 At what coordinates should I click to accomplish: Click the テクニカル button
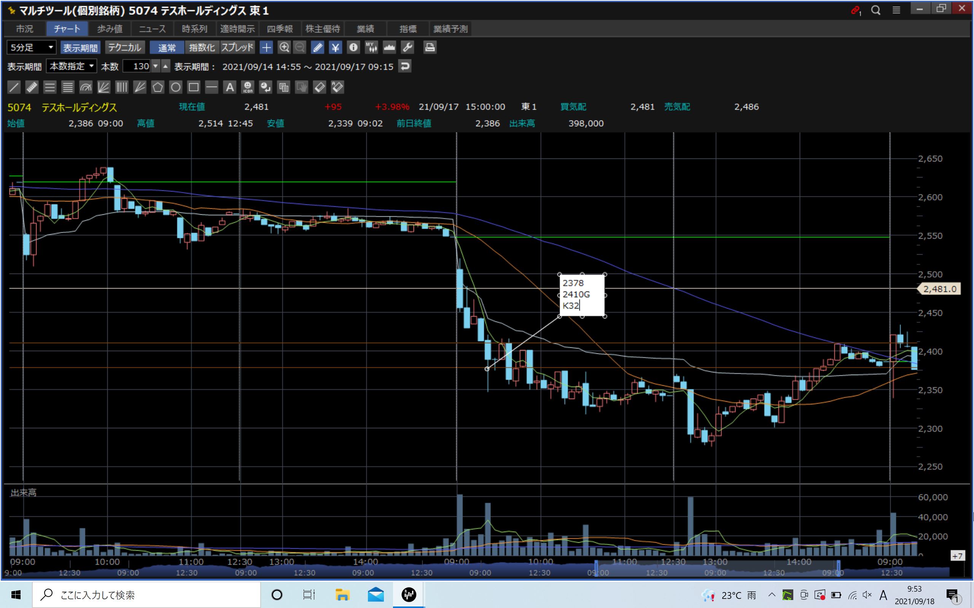click(124, 47)
